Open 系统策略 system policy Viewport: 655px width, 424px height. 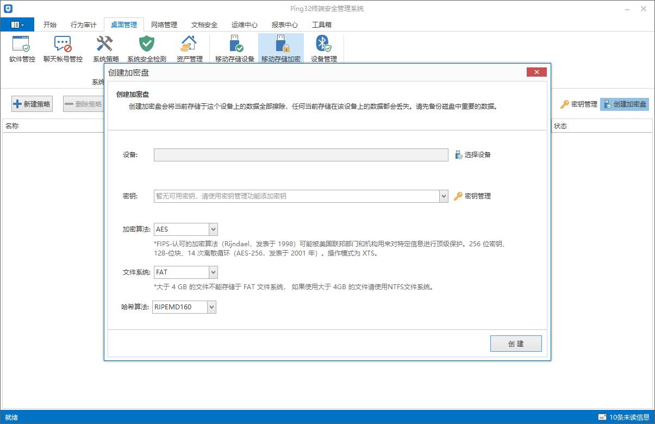tap(105, 49)
